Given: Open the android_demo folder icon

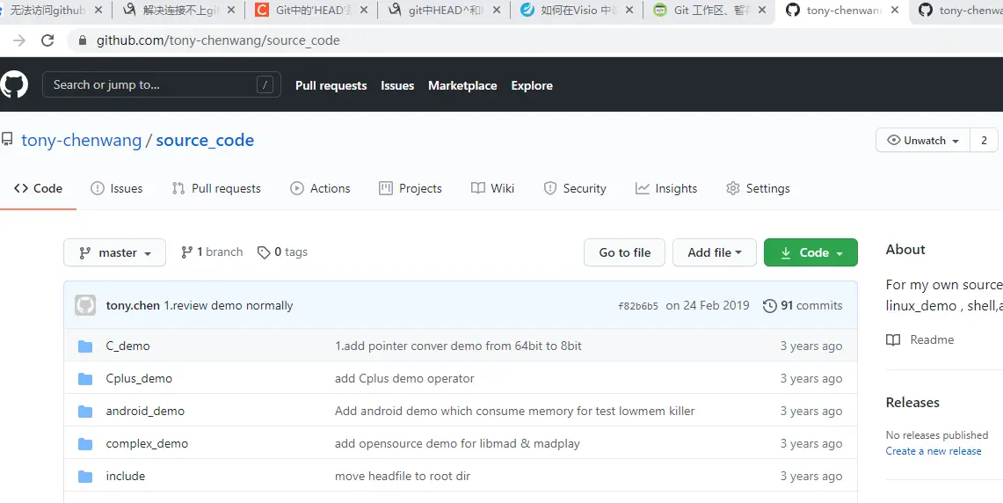Looking at the screenshot, I should coord(85,412).
